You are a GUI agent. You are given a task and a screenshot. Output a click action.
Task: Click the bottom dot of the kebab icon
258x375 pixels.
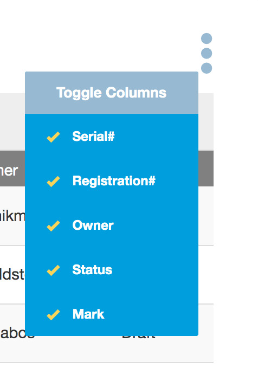pos(207,68)
